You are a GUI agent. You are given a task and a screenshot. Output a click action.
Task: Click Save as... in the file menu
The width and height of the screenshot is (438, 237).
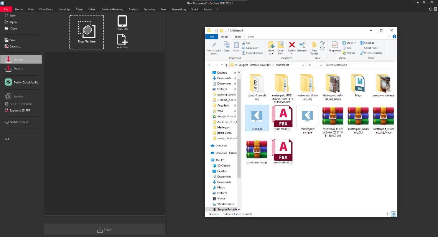tap(13, 46)
